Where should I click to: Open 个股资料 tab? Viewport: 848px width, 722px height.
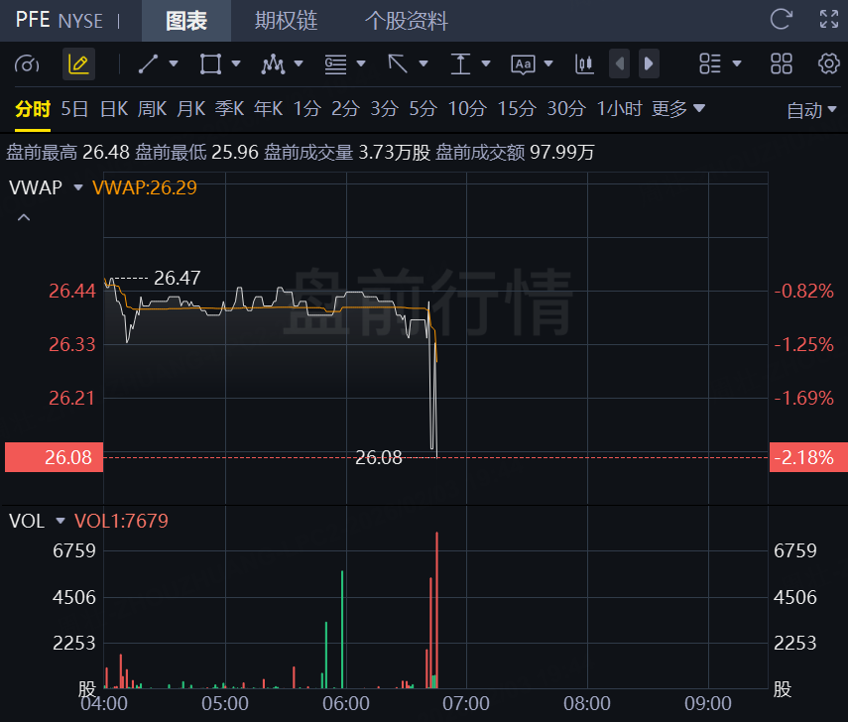pos(407,21)
